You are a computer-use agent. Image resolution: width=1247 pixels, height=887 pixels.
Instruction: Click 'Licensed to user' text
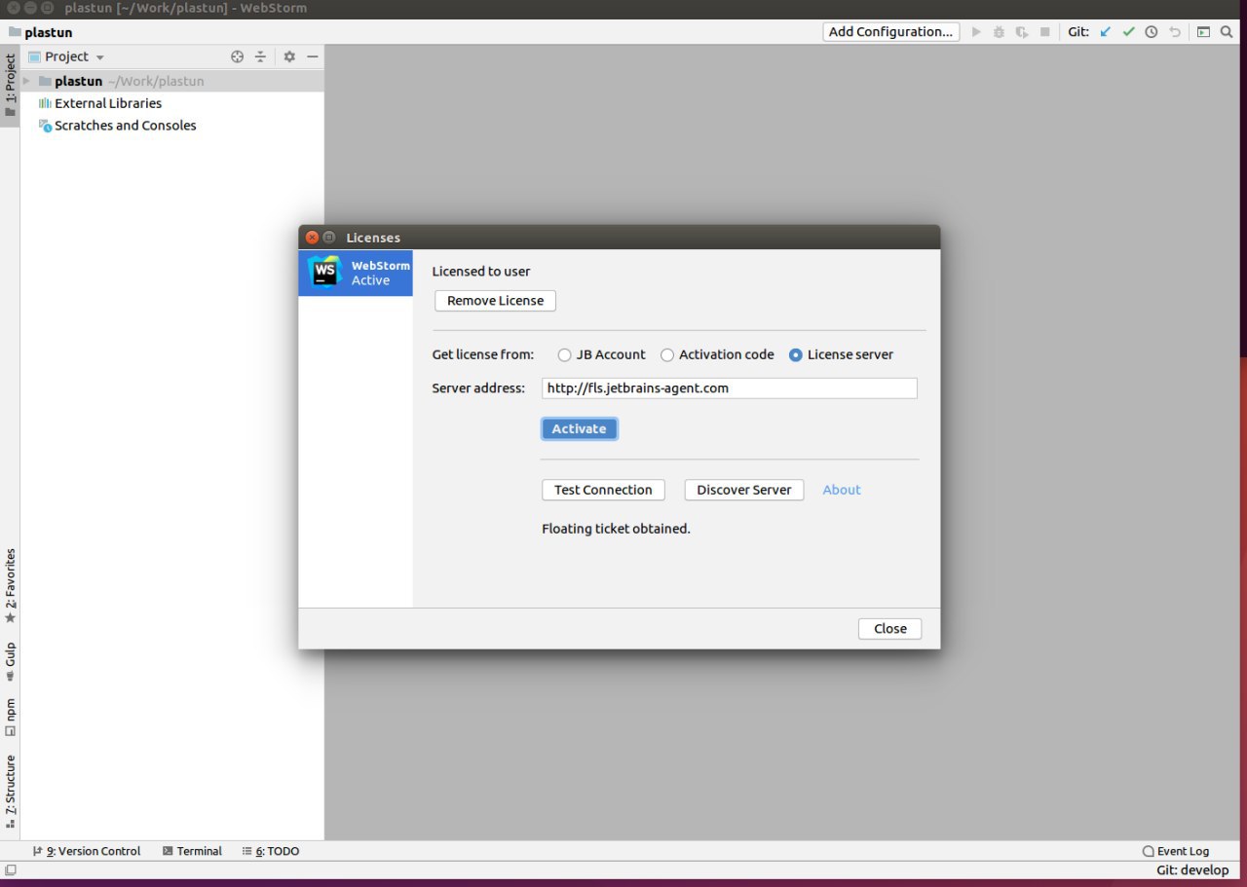click(x=481, y=272)
